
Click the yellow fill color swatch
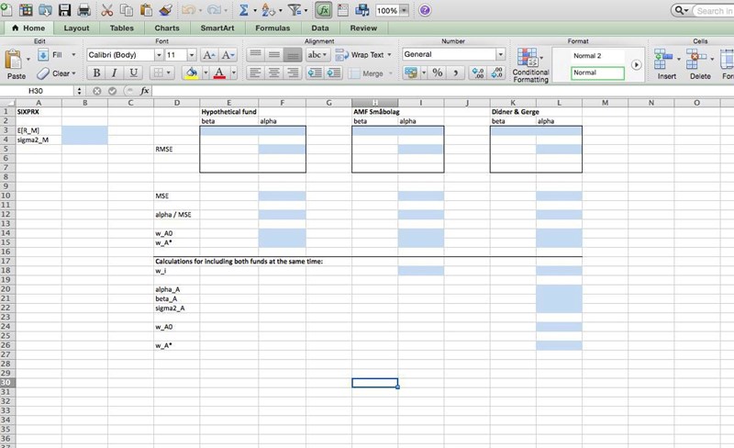[x=191, y=73]
